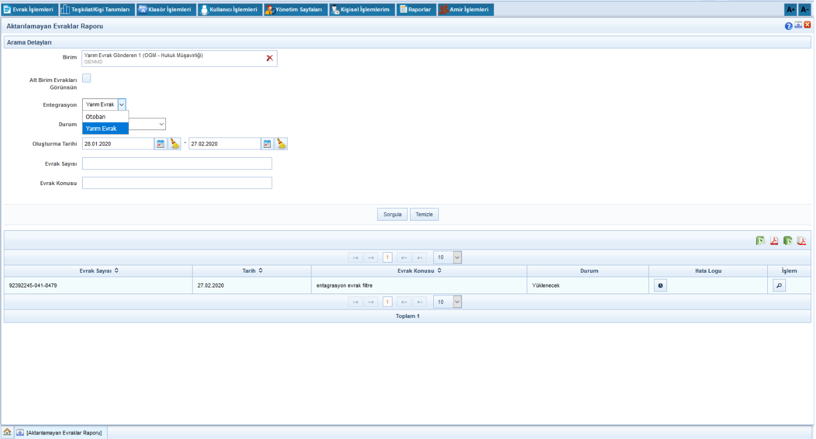Focus the Evrak Sayısı input field

coord(177,163)
